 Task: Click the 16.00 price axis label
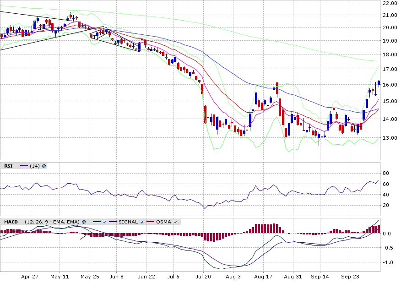click(390, 85)
